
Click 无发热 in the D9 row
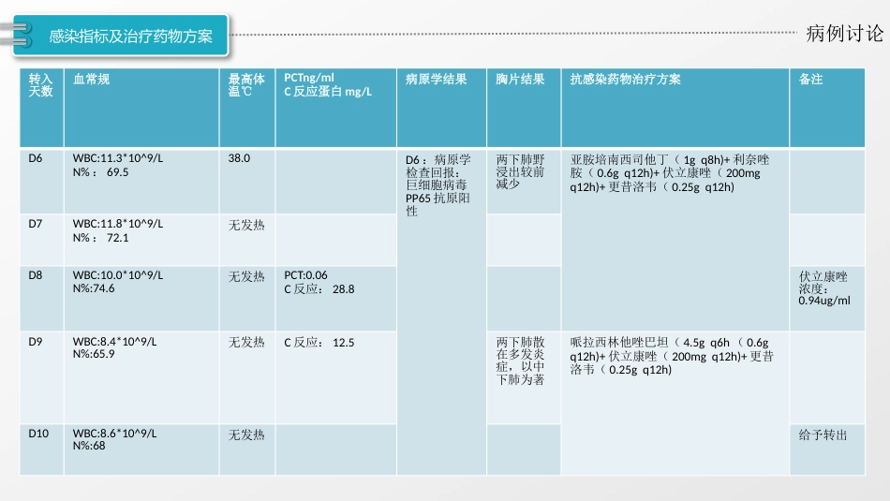[x=246, y=342]
